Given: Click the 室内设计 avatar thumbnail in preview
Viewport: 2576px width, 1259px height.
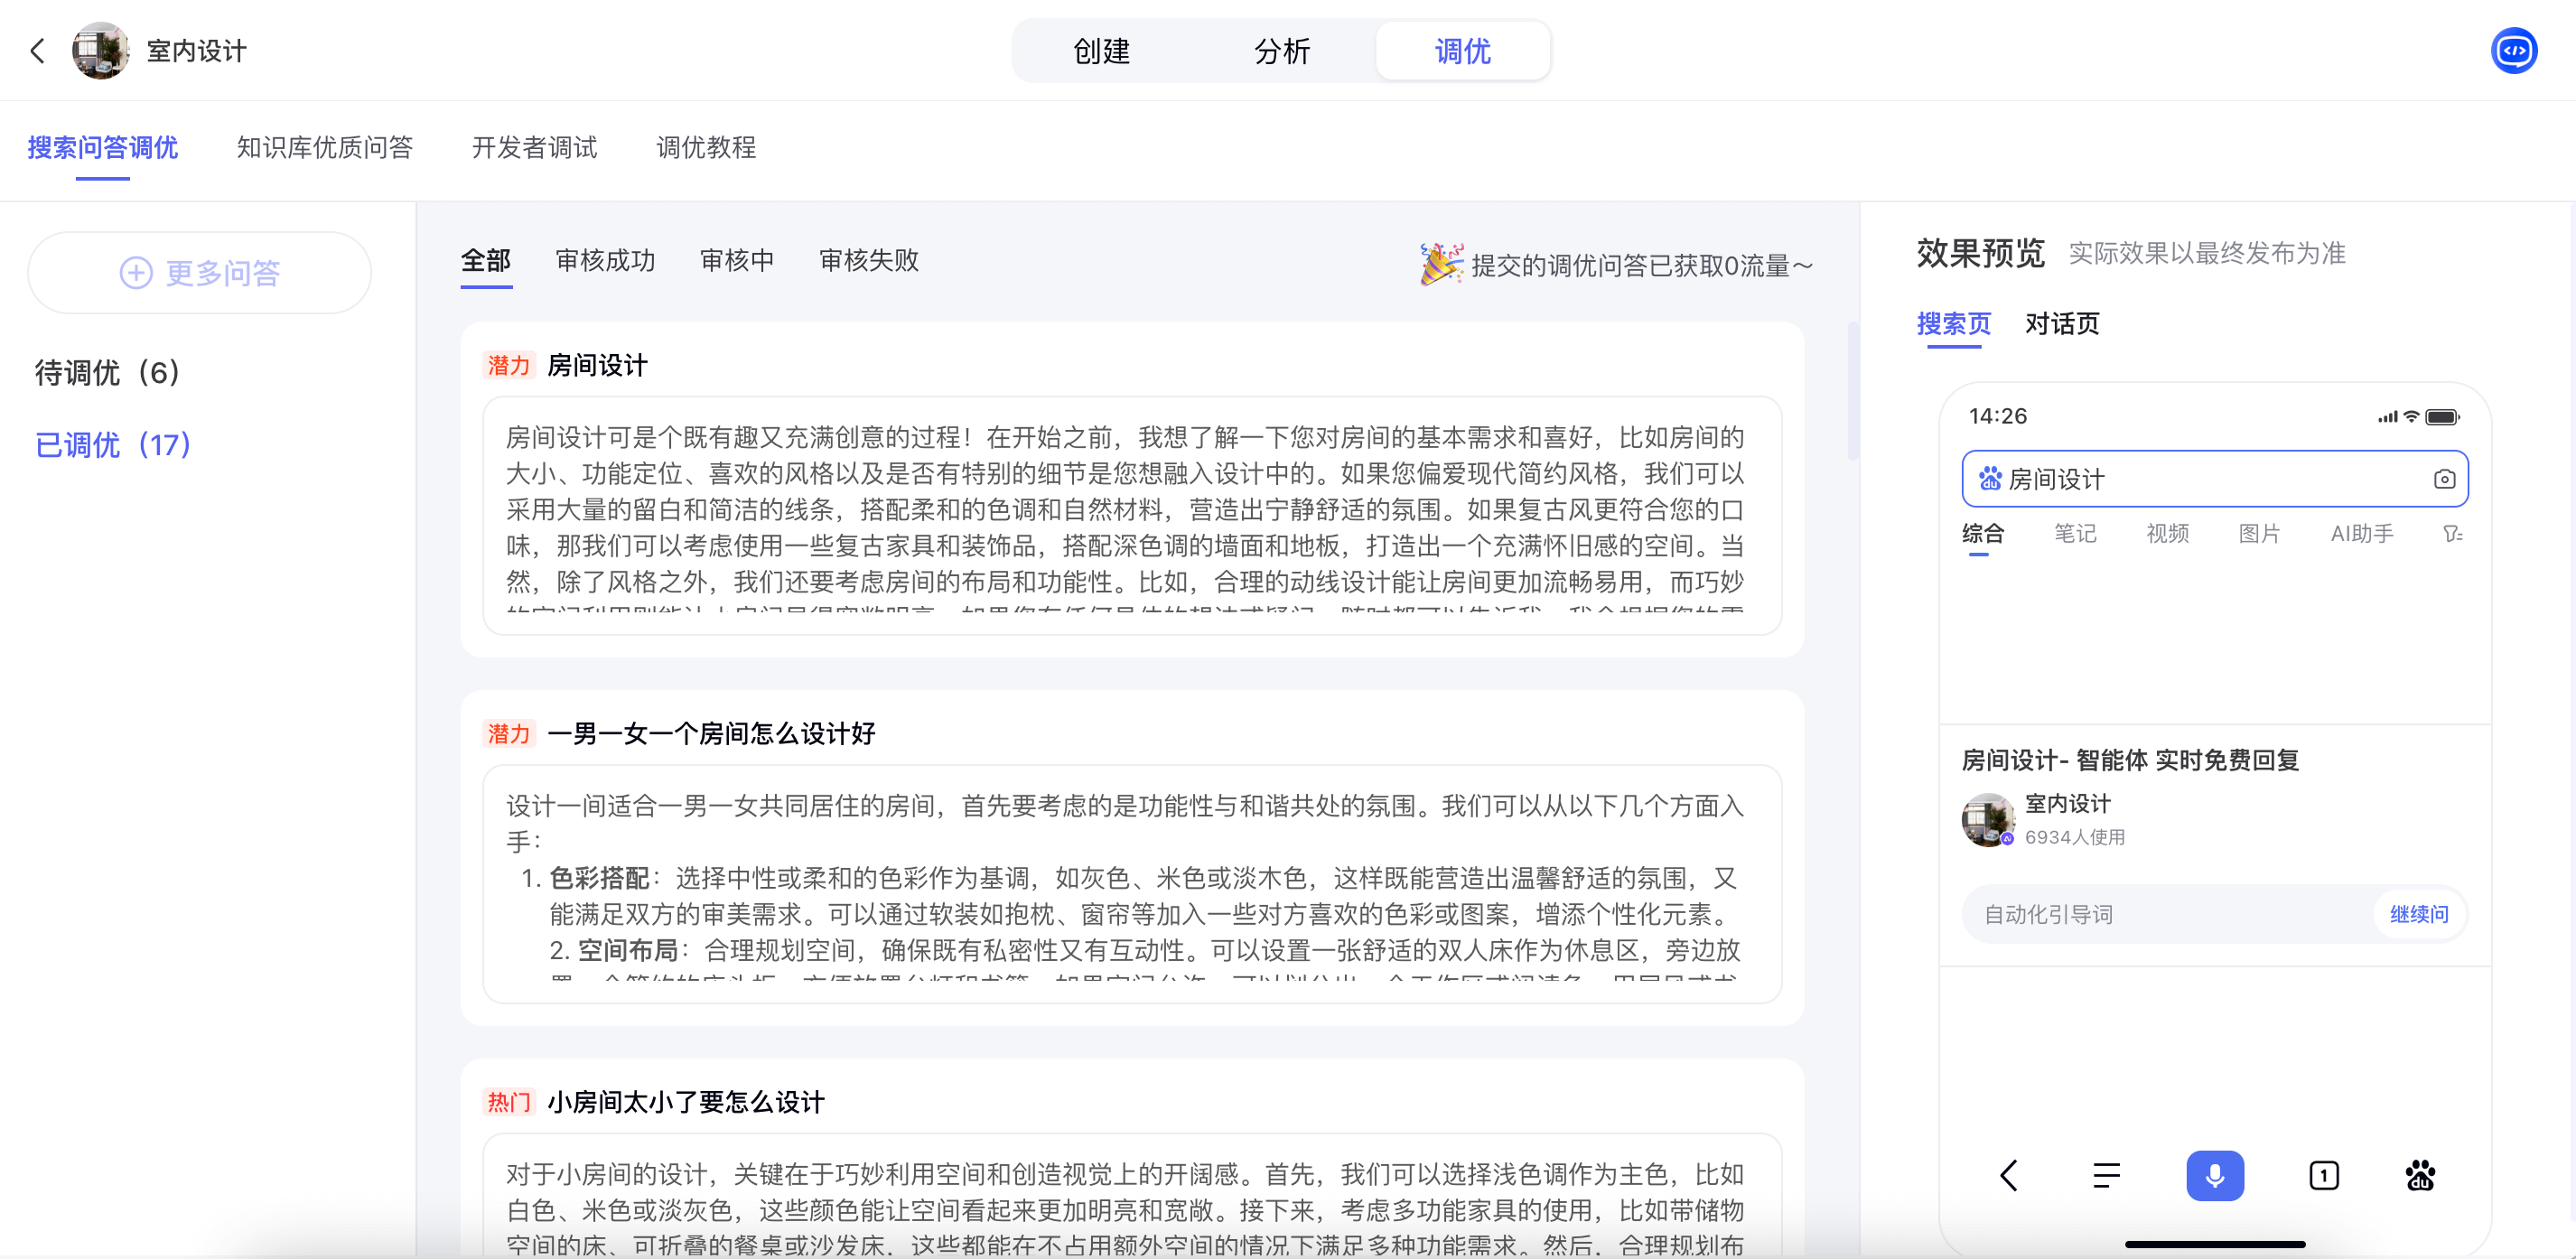Looking at the screenshot, I should (1987, 819).
